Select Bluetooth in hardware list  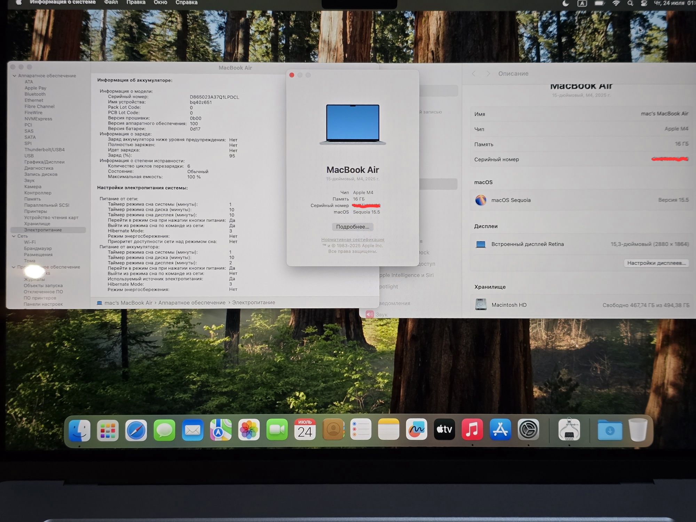[35, 94]
